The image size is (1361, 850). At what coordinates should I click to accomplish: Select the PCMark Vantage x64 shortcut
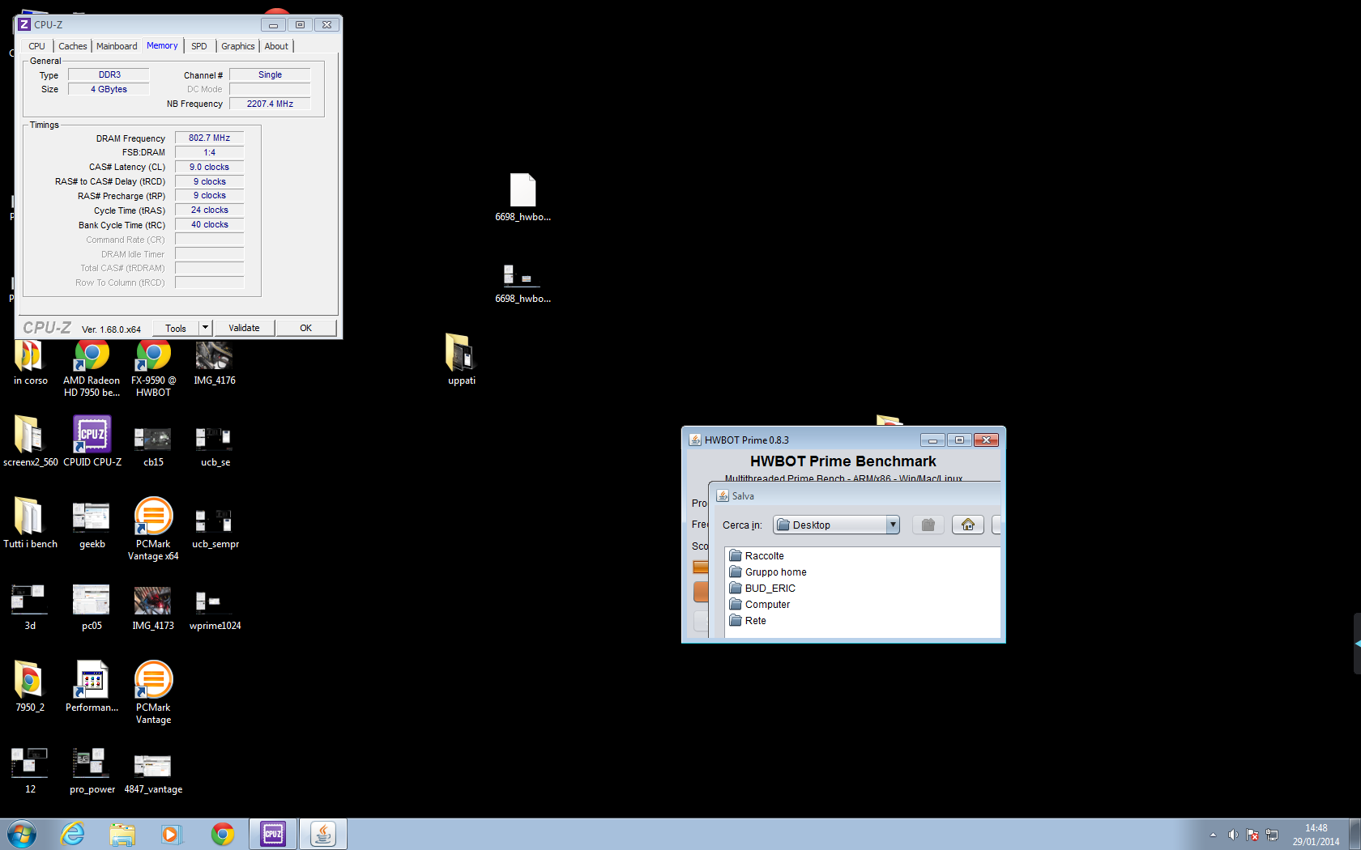click(x=153, y=529)
